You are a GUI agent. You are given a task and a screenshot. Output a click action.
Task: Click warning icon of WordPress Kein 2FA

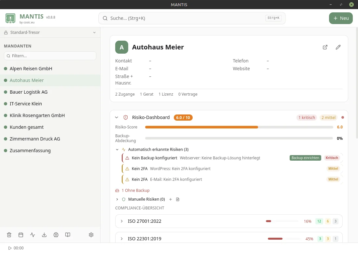pyautogui.click(x=127, y=169)
